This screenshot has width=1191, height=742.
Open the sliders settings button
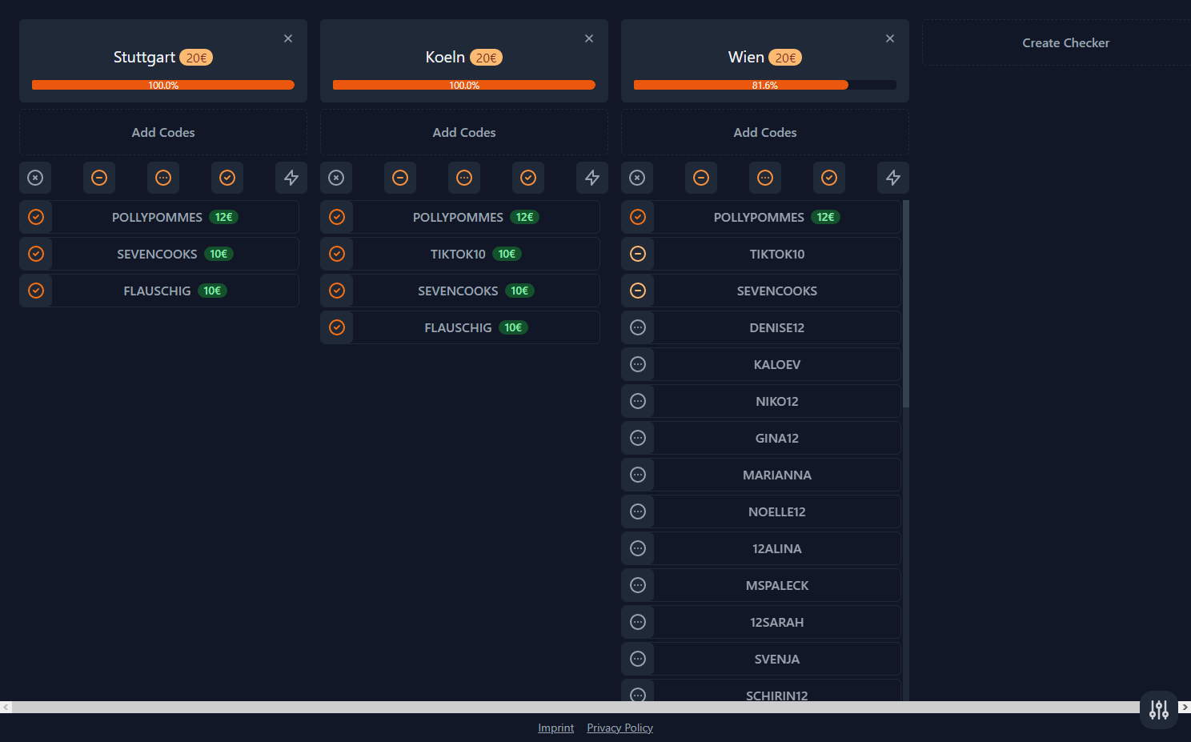1158,709
